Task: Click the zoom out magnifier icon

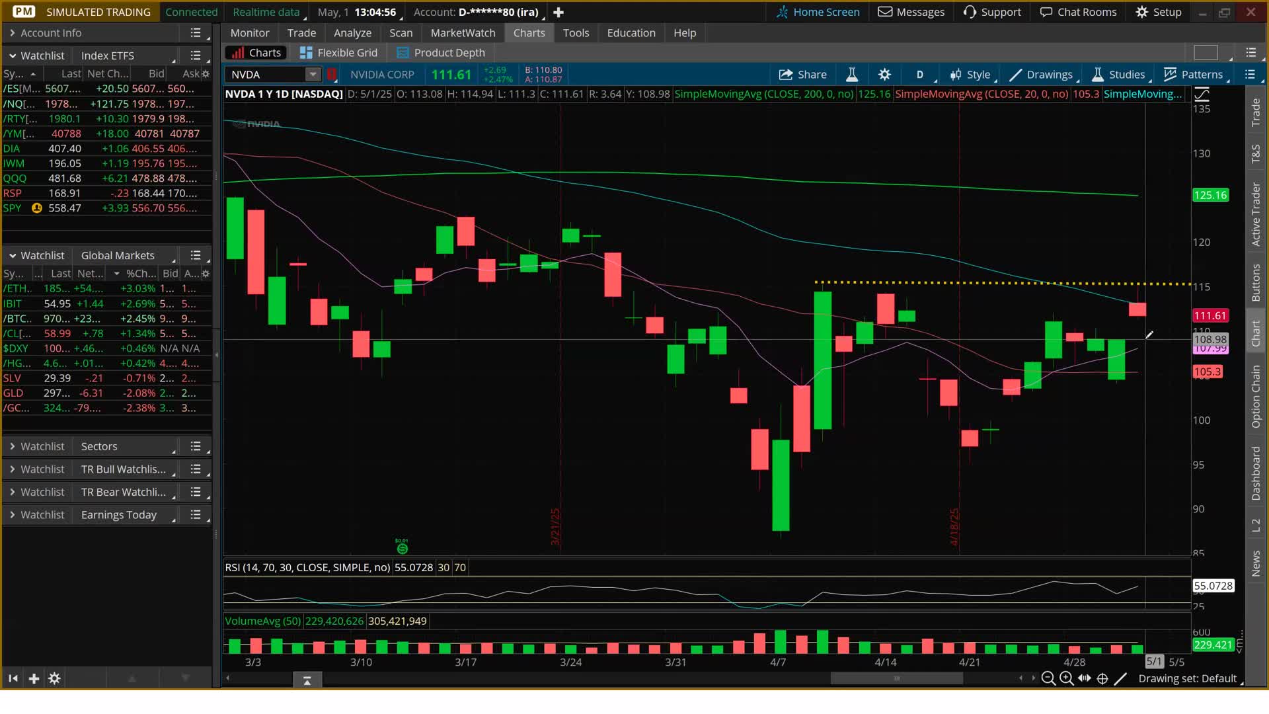Action: point(1048,678)
